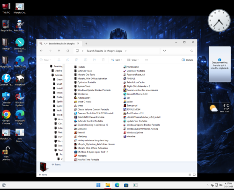Select SecureUxTheme 3.0.0 desktop icon
Viewport: 234px width, 190px height.
pos(20,45)
